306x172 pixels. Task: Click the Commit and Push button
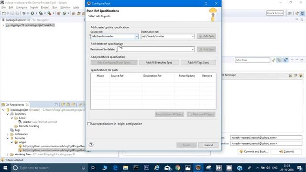(x=253, y=151)
